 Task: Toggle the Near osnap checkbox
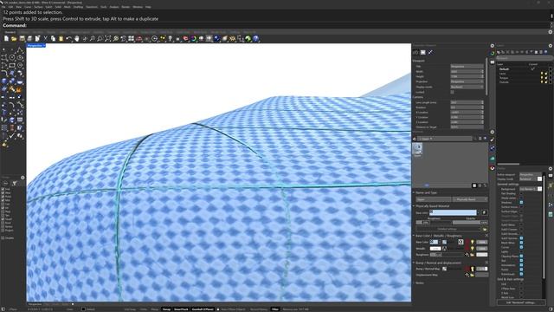(3, 192)
